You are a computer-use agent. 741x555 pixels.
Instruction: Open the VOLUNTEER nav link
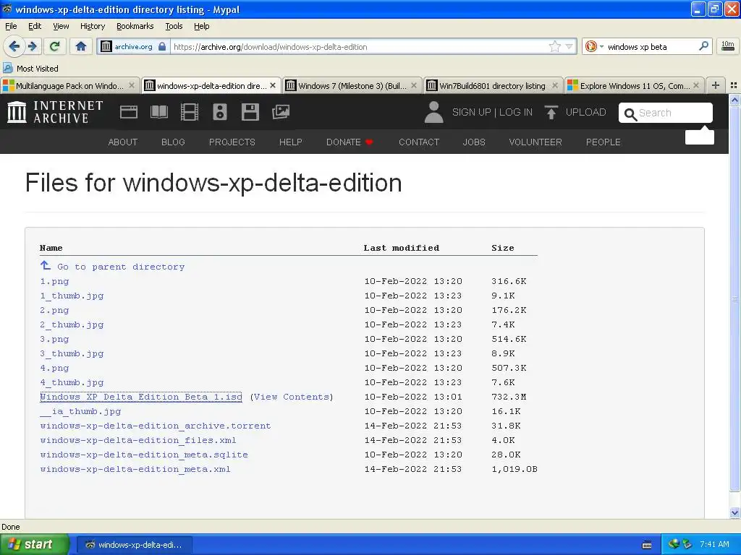(535, 142)
